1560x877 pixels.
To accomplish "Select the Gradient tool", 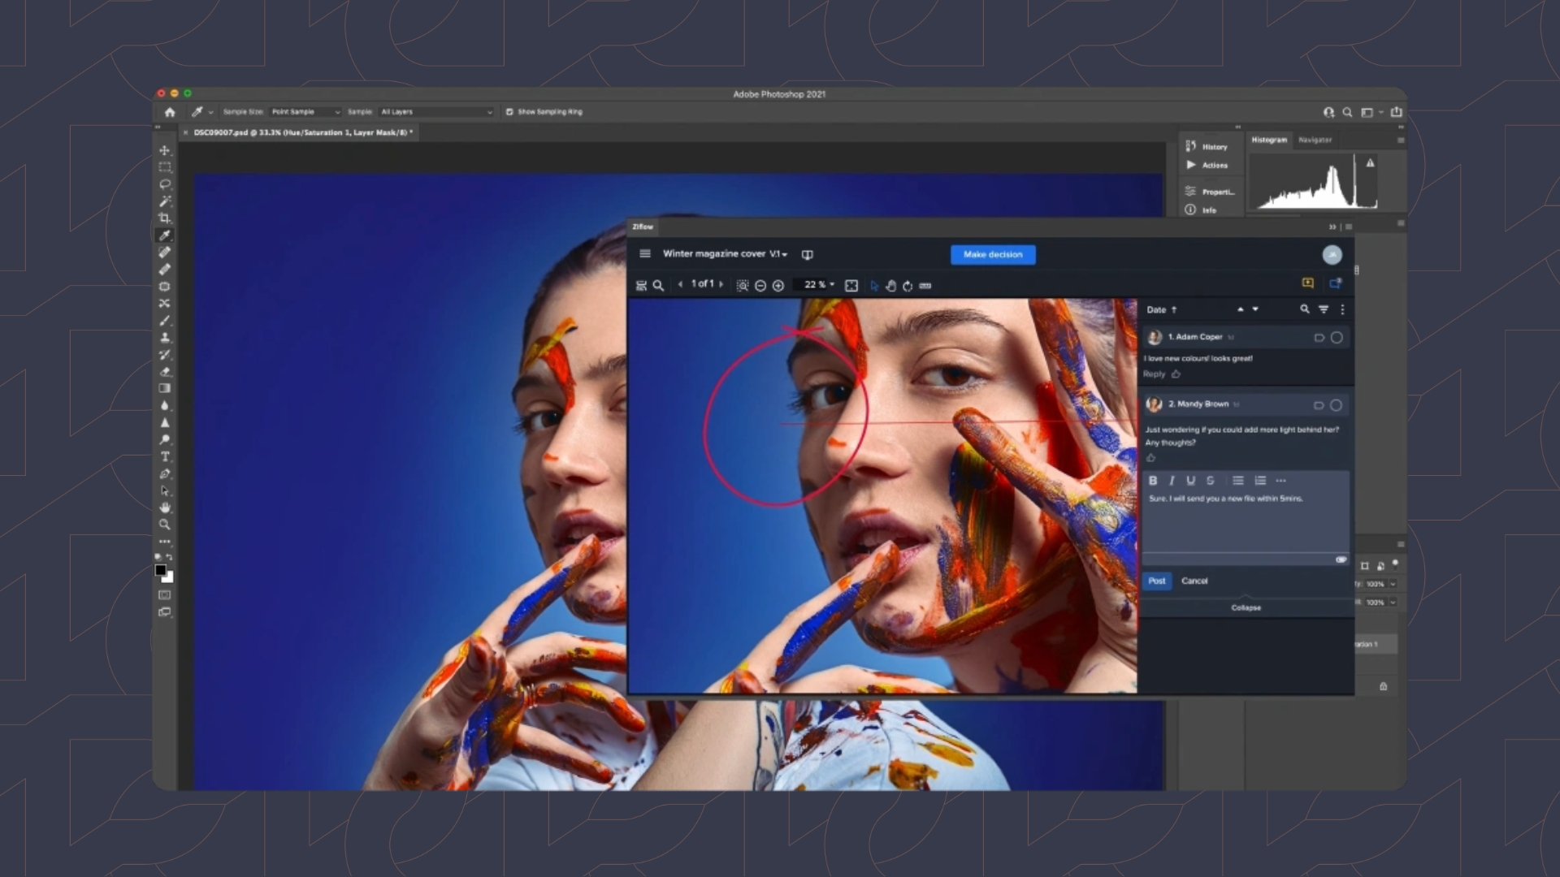I will [x=165, y=389].
